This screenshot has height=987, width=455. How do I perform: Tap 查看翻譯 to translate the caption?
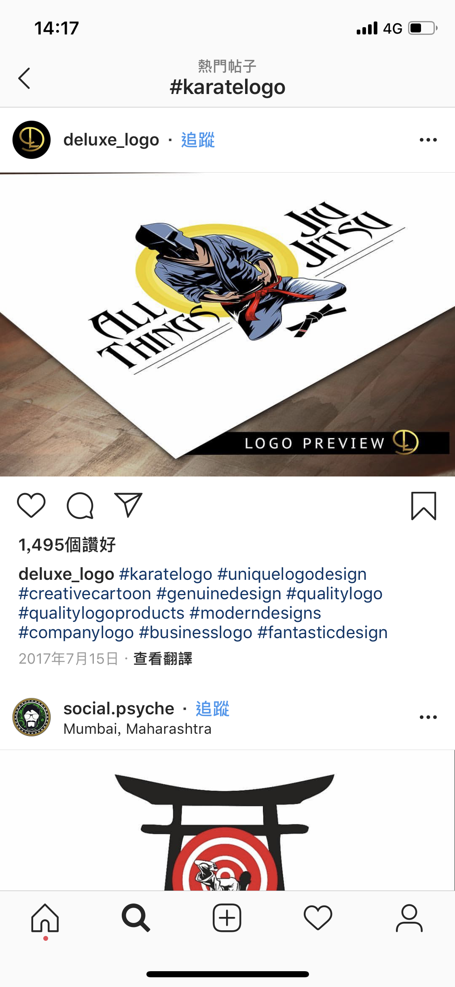click(x=163, y=658)
